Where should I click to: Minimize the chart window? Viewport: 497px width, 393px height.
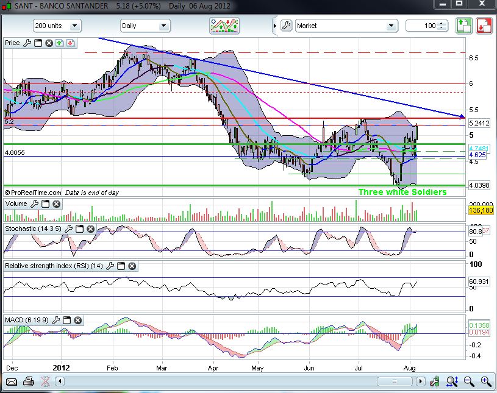pyautogui.click(x=443, y=4)
